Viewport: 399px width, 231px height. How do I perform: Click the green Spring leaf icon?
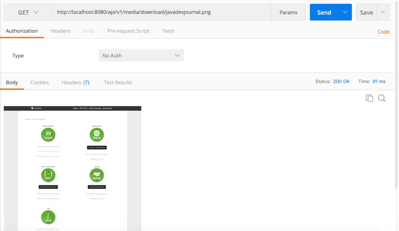97,175
